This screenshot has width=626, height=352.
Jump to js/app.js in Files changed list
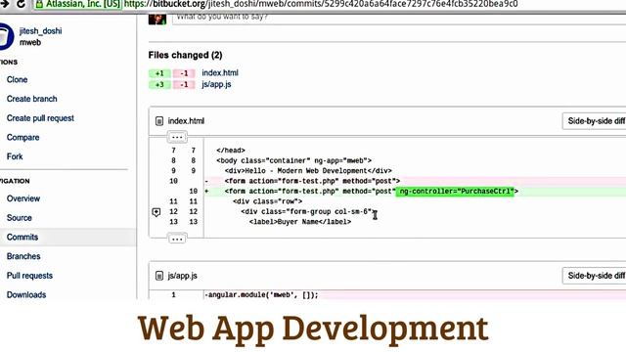[x=216, y=84]
